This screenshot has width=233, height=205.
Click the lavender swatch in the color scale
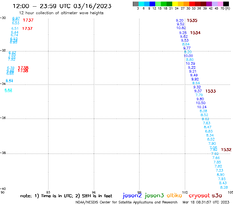pyautogui.click(x=215, y=4)
